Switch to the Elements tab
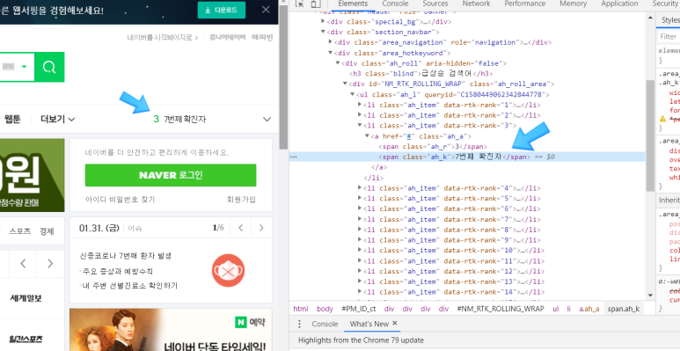The image size is (680, 351). (x=353, y=4)
